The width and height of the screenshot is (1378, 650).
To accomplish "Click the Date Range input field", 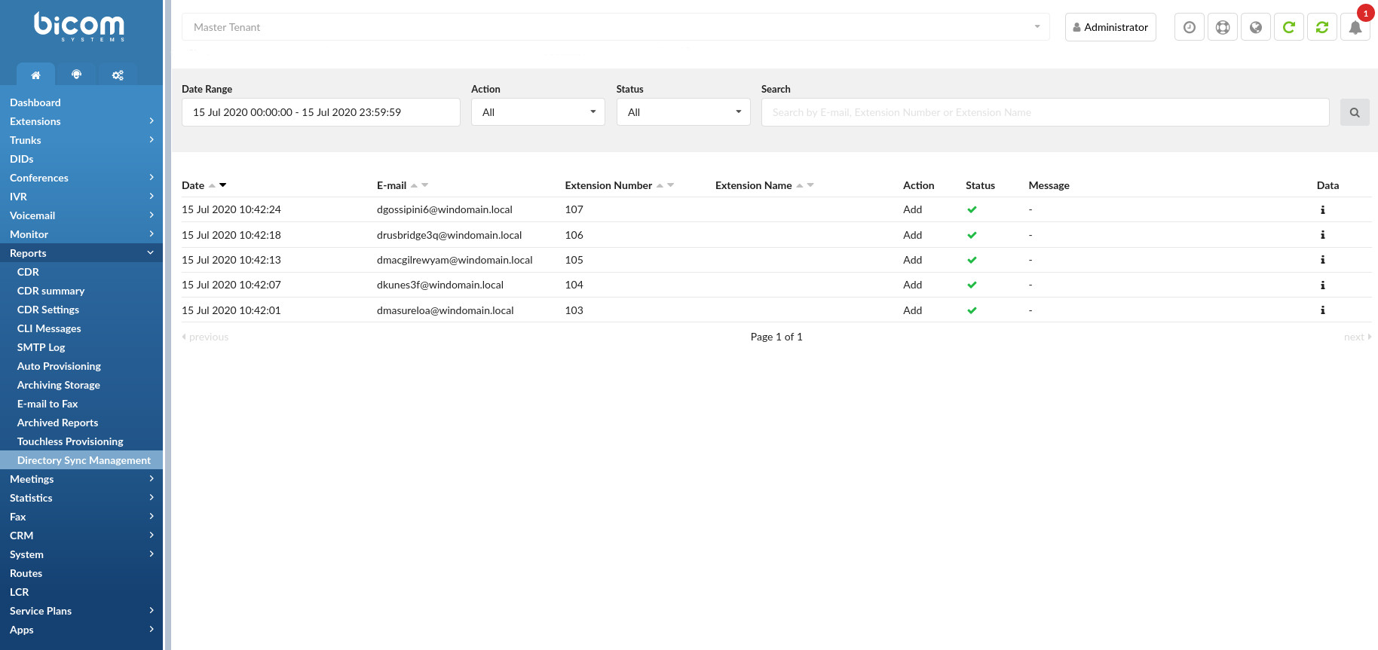I will coord(320,112).
